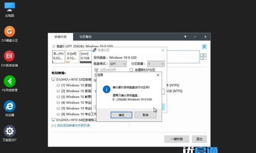256x153 pixels.
Task: Open the ▼ menu in the title bar
Action: [x=185, y=37]
